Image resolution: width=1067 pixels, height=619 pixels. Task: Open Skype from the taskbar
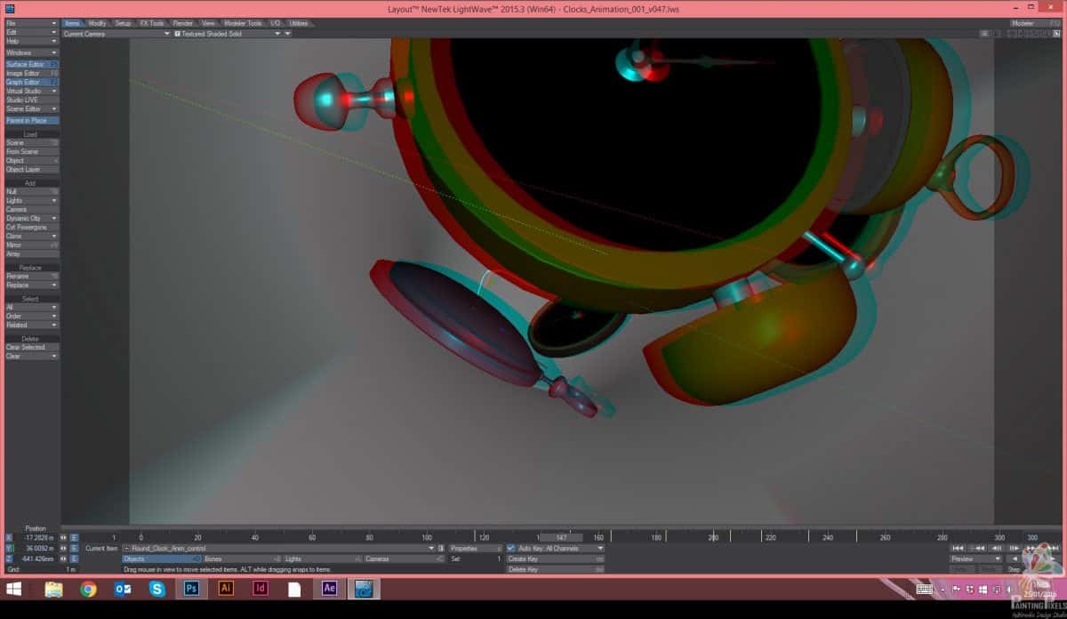pos(156,589)
